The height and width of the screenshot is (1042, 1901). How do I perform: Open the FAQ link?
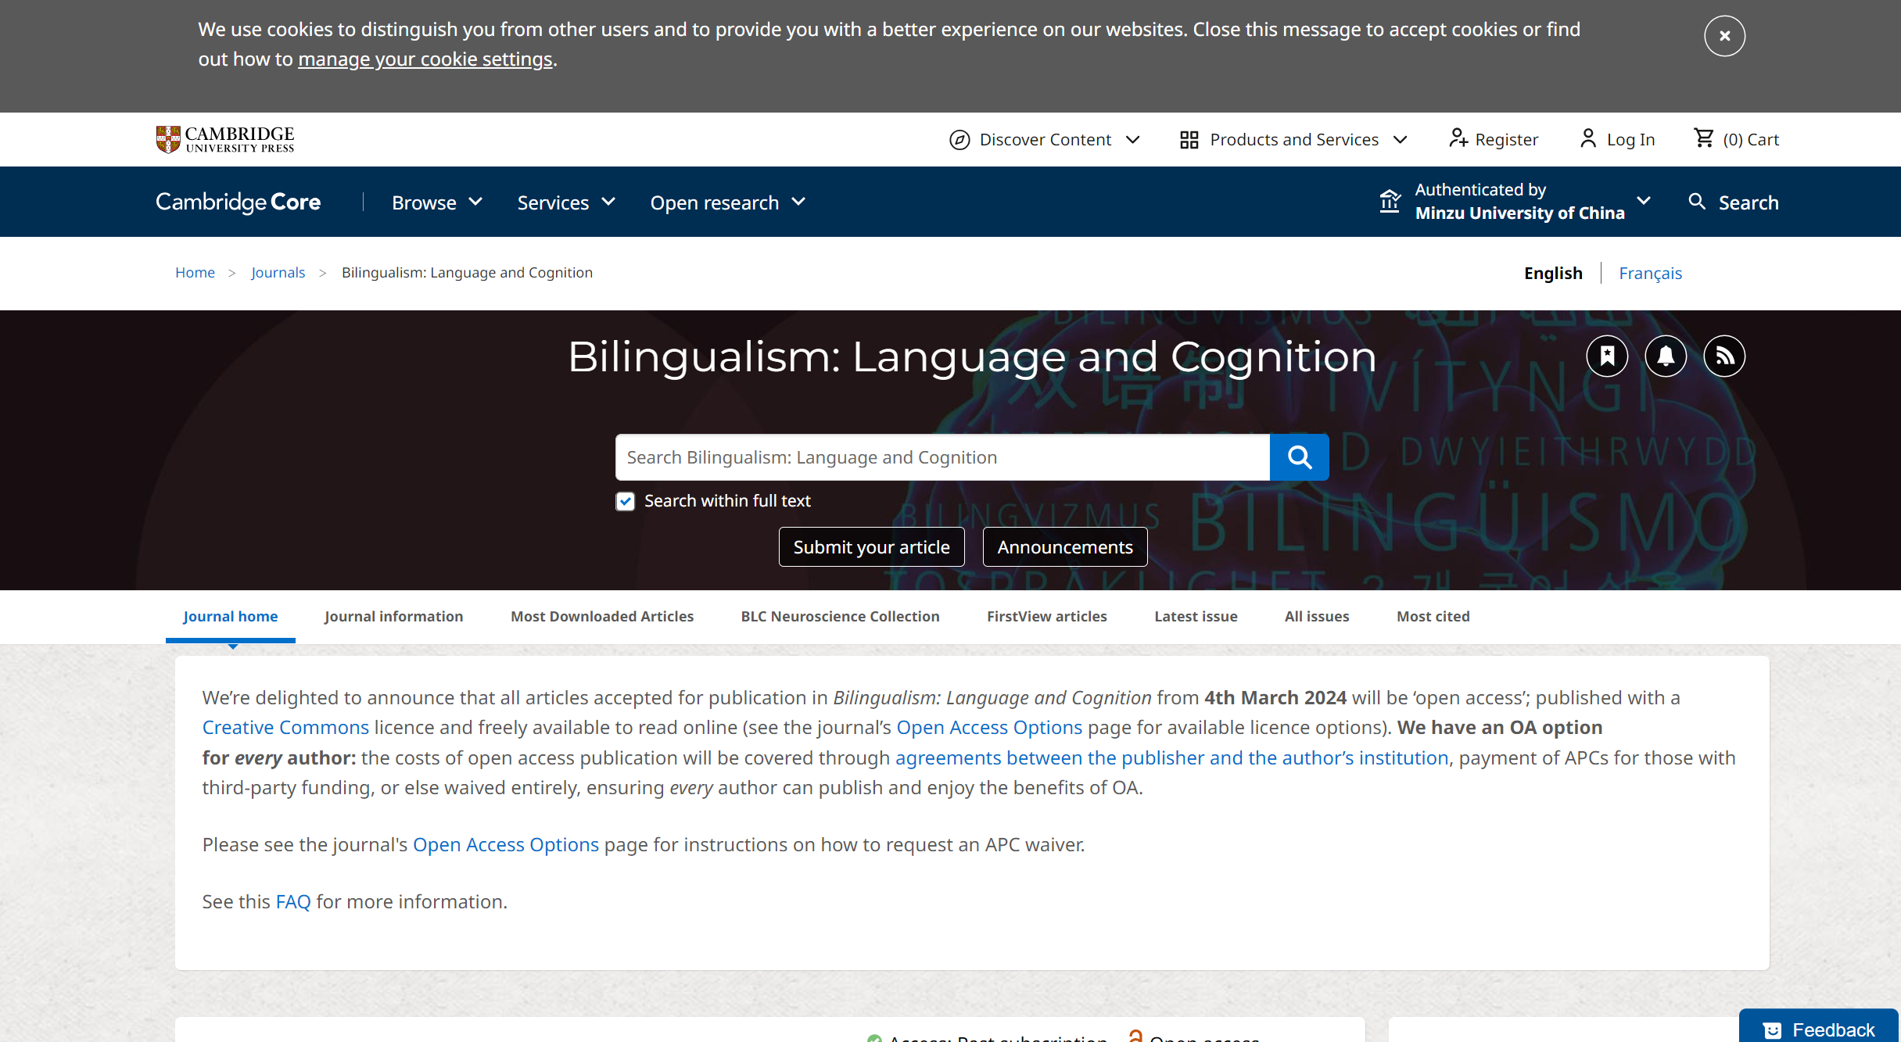(293, 902)
